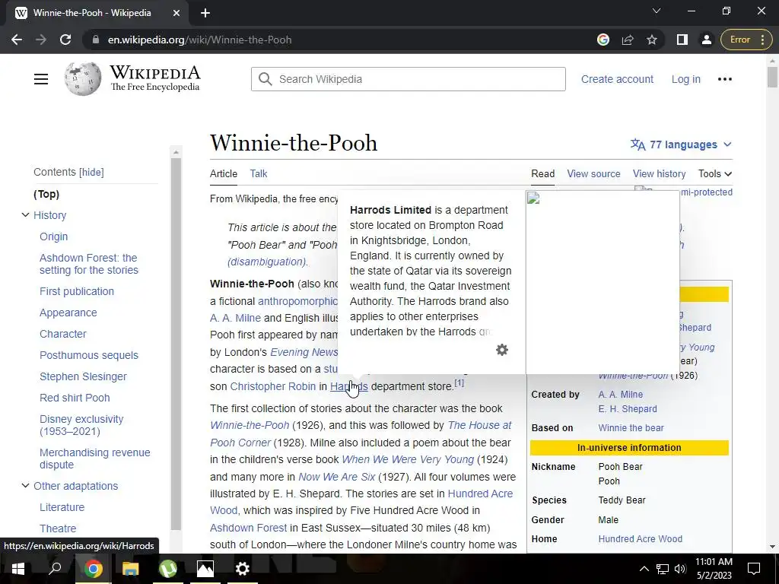Click into the Search Wikipedia field
The width and height of the screenshot is (779, 584).
pyautogui.click(x=409, y=79)
